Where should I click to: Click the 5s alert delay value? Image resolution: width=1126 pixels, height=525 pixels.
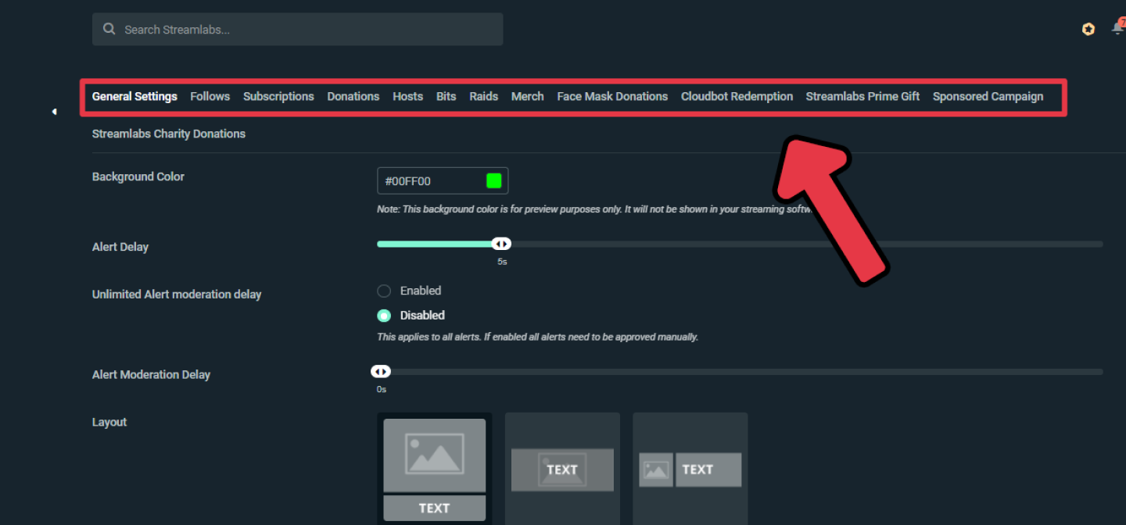click(502, 262)
